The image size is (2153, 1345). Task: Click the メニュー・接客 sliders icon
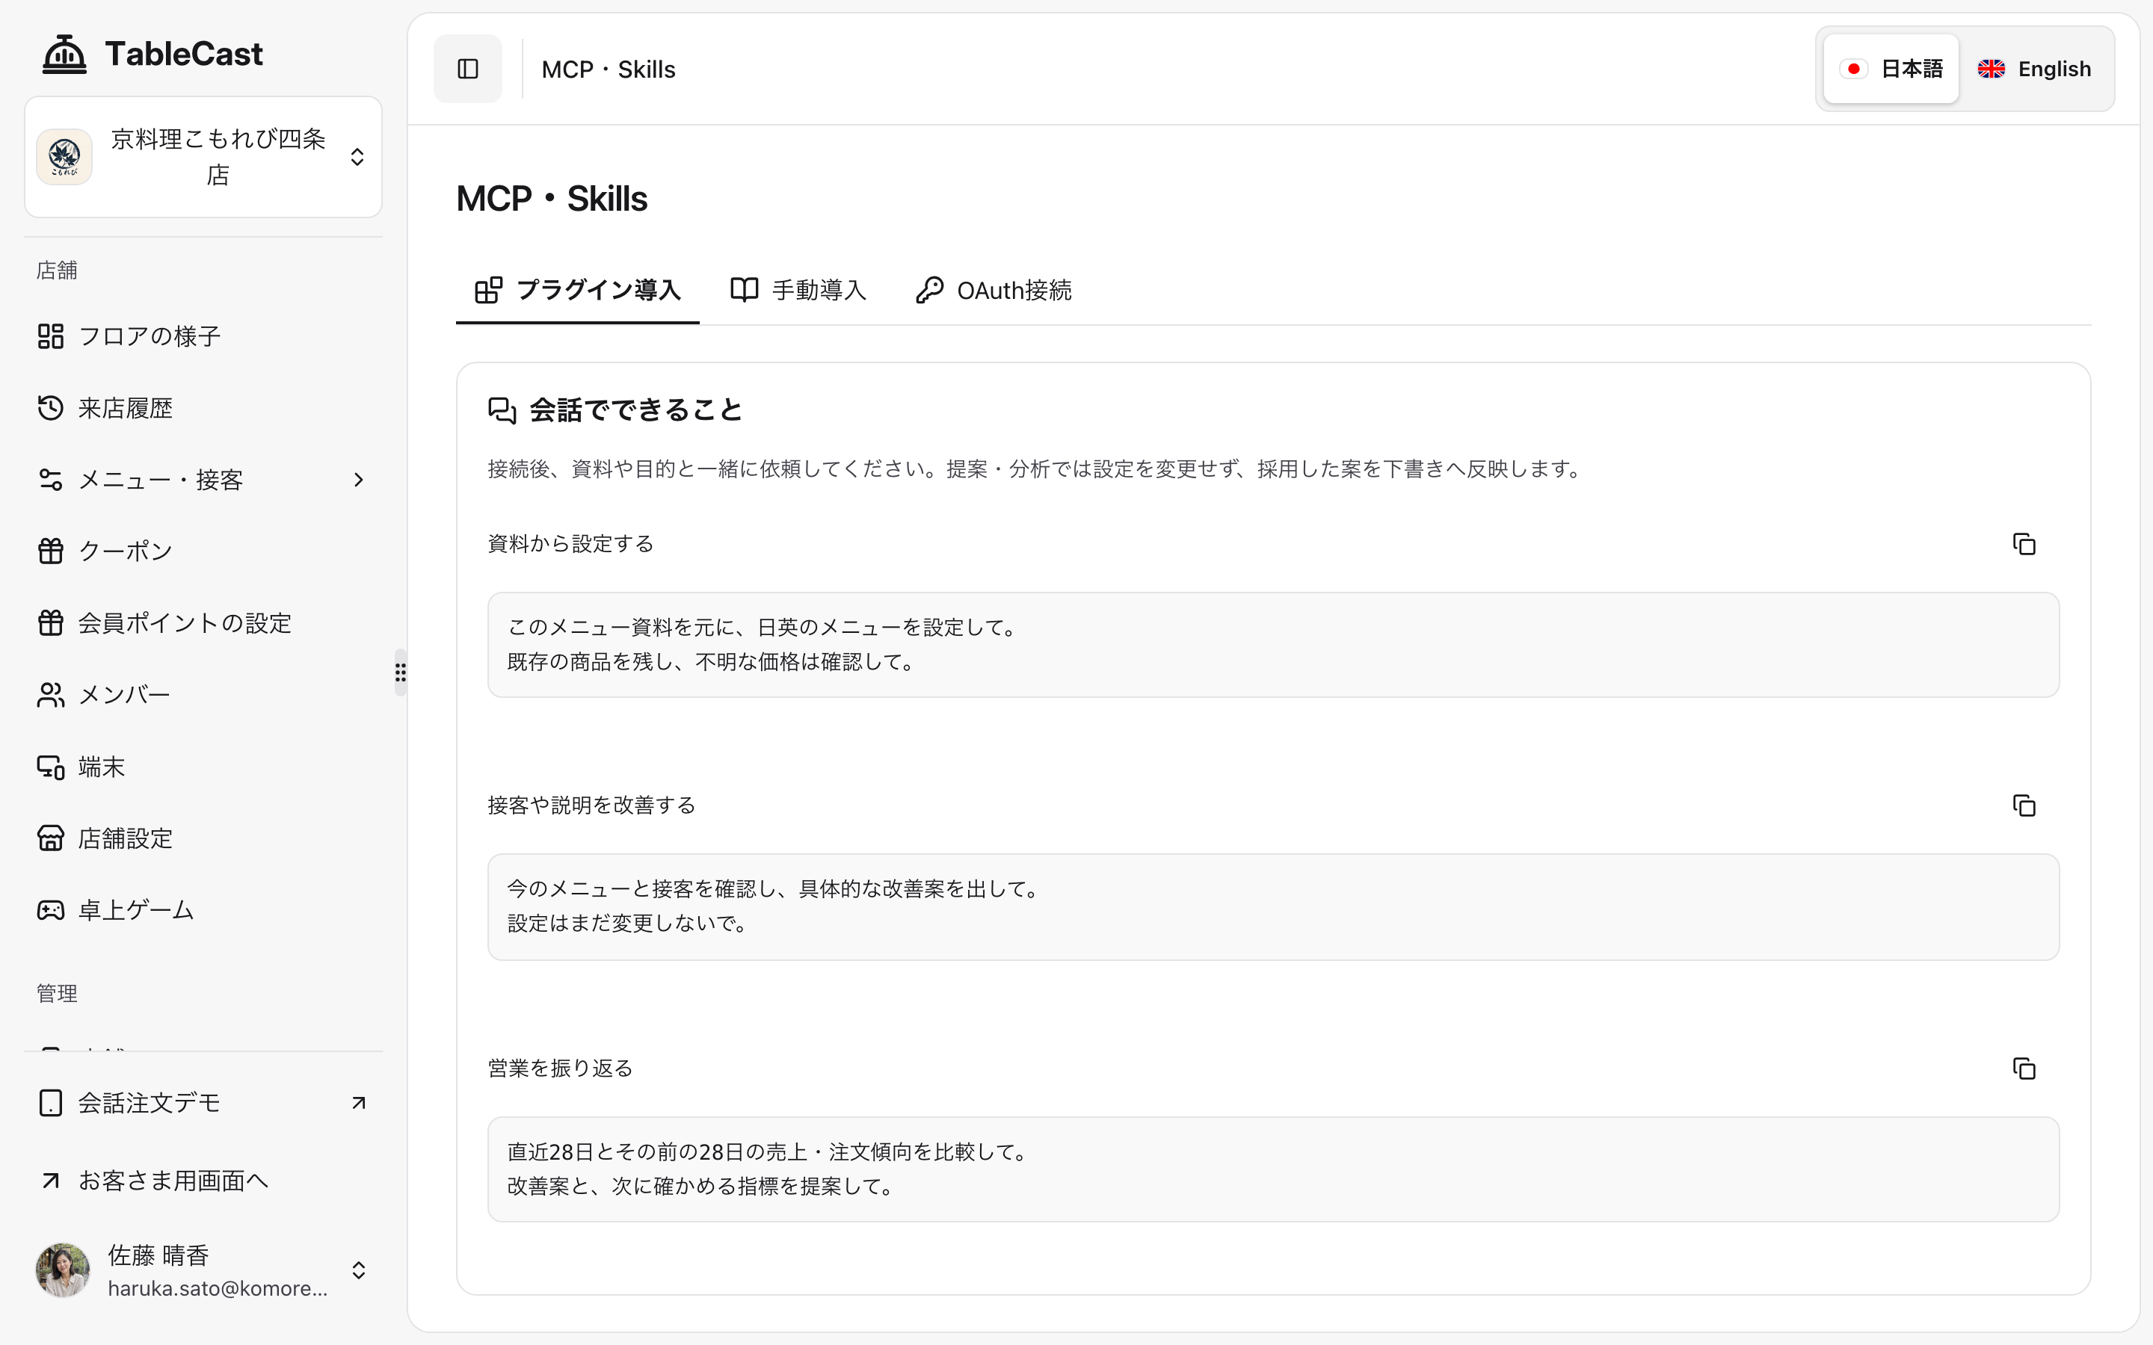pos(51,480)
